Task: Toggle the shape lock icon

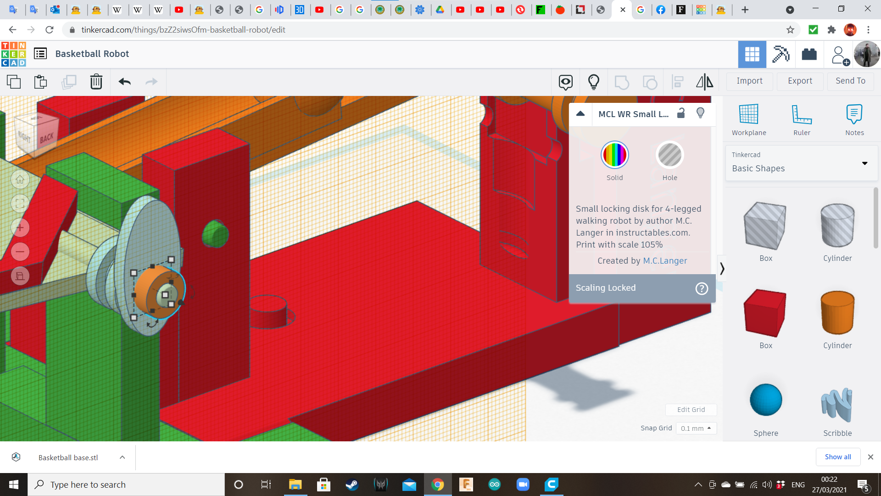Action: pyautogui.click(x=681, y=113)
